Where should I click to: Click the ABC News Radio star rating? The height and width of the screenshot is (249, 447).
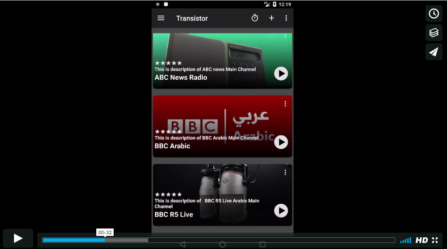coord(168,63)
